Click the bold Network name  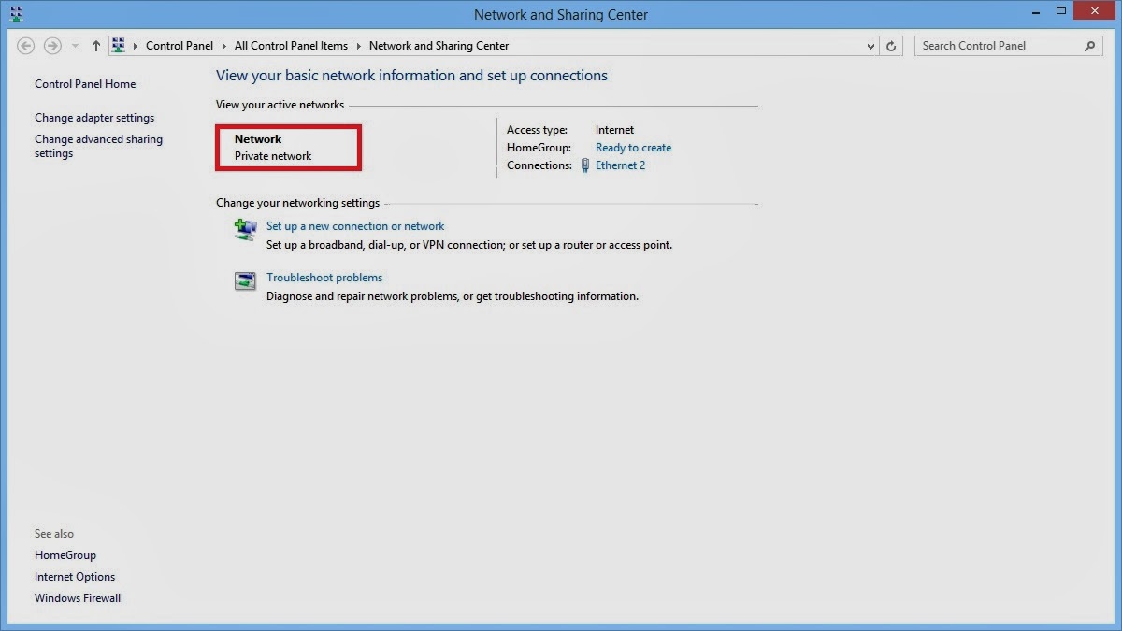tap(258, 139)
